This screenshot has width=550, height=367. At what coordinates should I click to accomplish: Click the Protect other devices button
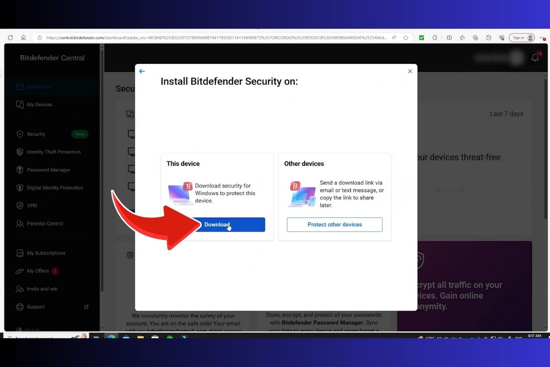335,224
